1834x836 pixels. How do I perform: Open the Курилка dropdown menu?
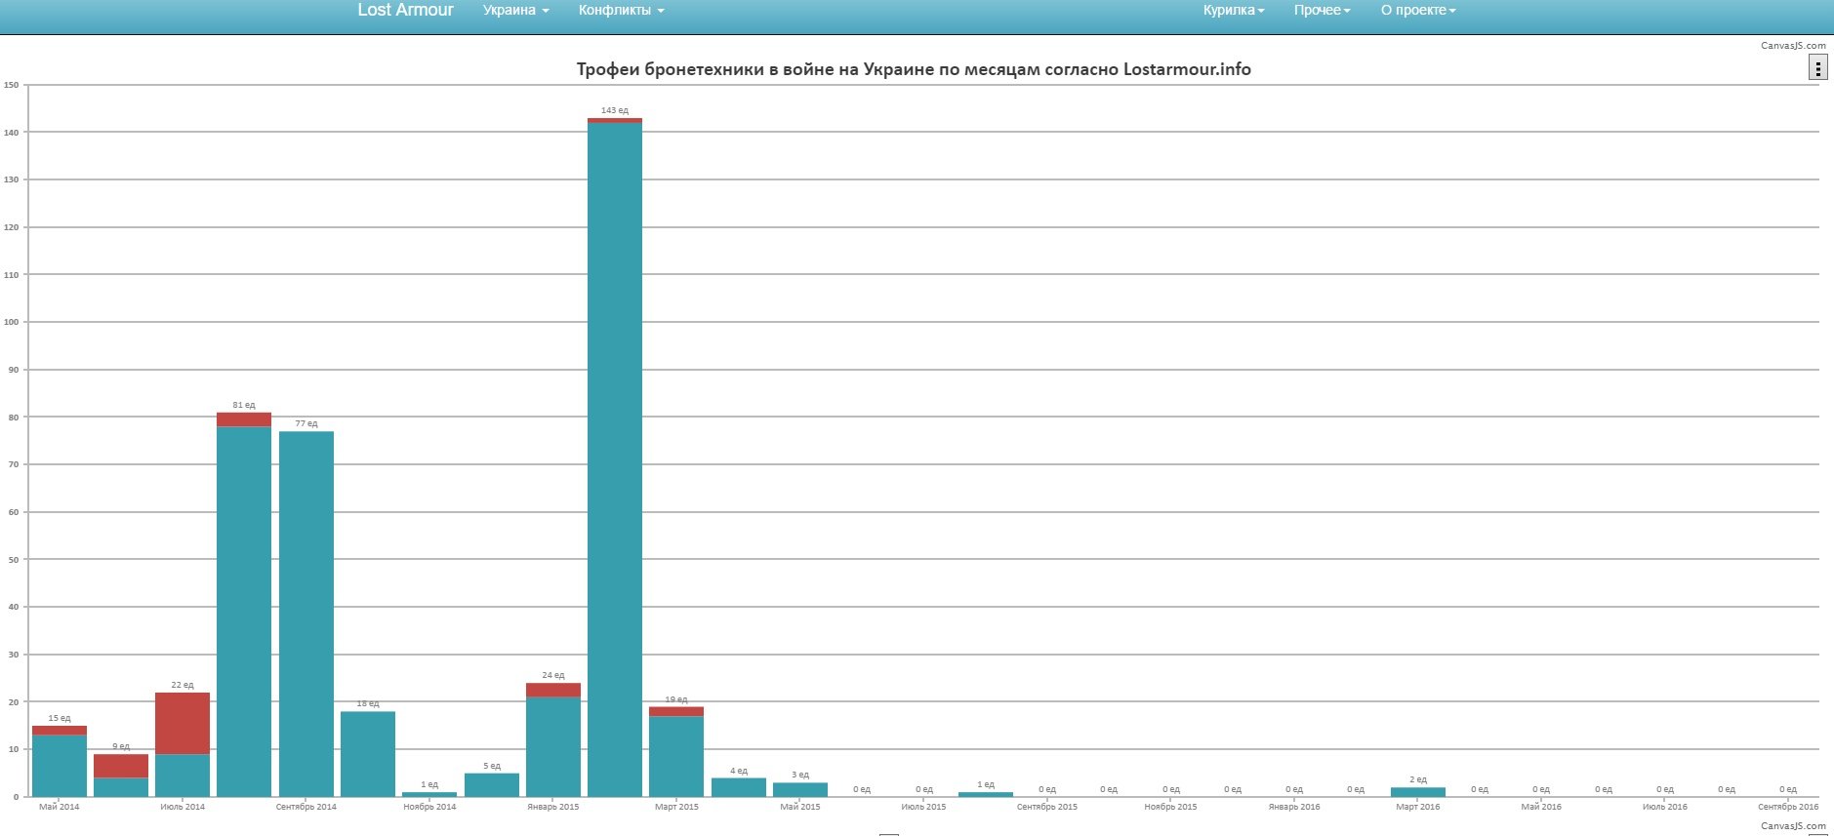click(x=1234, y=10)
